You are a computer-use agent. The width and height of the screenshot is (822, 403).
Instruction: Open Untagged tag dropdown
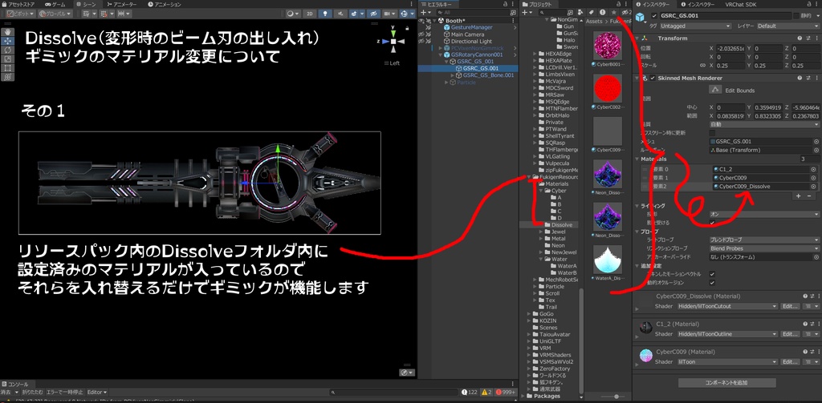tap(694, 26)
